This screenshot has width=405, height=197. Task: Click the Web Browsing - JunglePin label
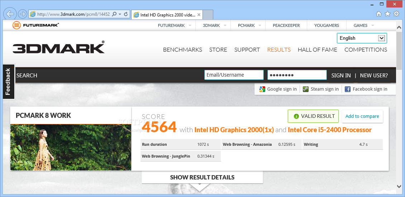[x=166, y=156]
